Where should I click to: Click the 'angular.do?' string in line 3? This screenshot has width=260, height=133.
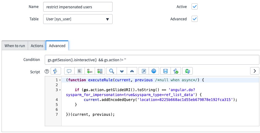[x=182, y=90]
